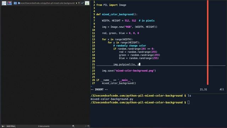Click the 'green = random.randrange(255)' line
The height and width of the screenshot is (128, 227).
(139, 55)
